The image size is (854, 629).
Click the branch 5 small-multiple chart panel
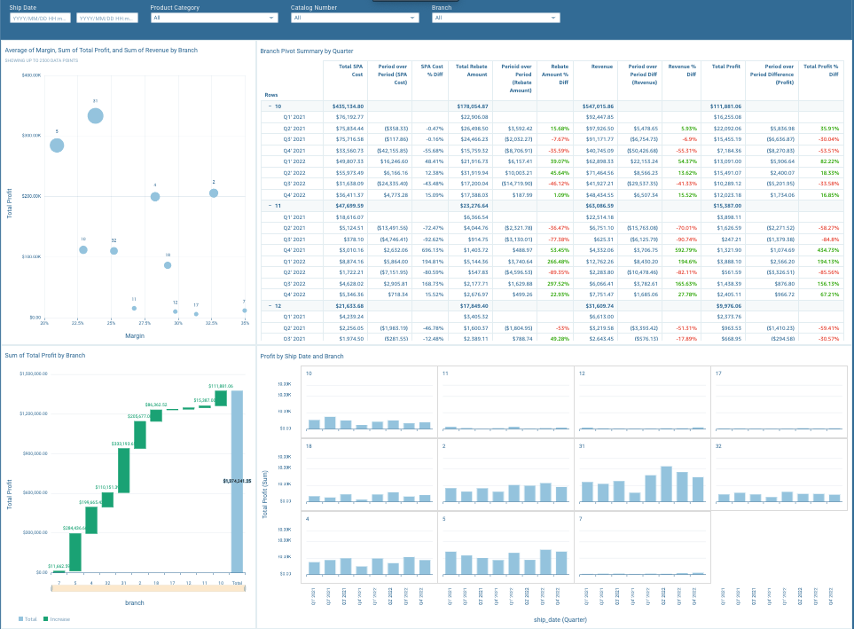505,547
